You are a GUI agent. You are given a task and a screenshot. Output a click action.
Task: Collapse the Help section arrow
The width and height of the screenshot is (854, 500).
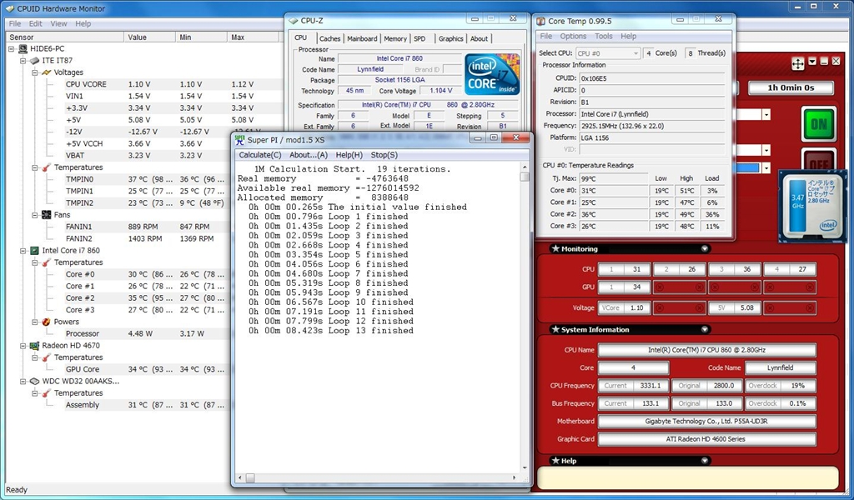coord(705,460)
